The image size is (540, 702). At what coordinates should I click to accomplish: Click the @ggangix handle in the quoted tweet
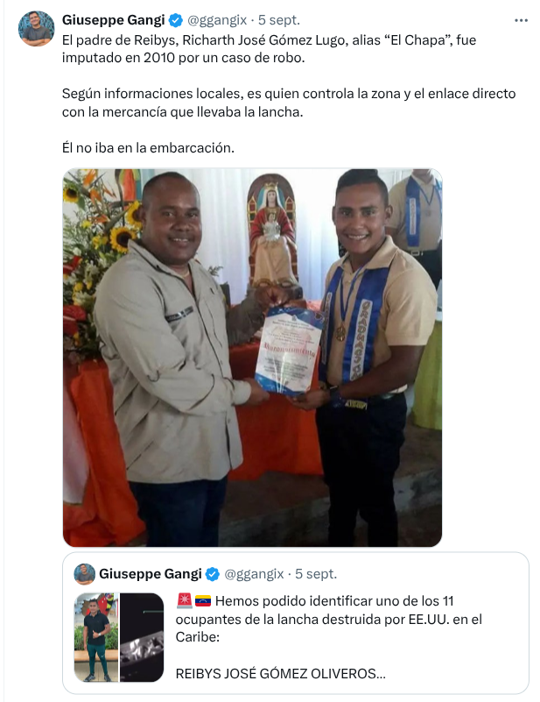pyautogui.click(x=254, y=574)
